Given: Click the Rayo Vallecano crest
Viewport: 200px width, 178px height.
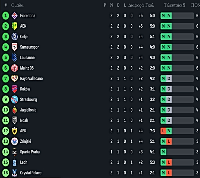Looking at the screenshot, I should click(14, 78).
